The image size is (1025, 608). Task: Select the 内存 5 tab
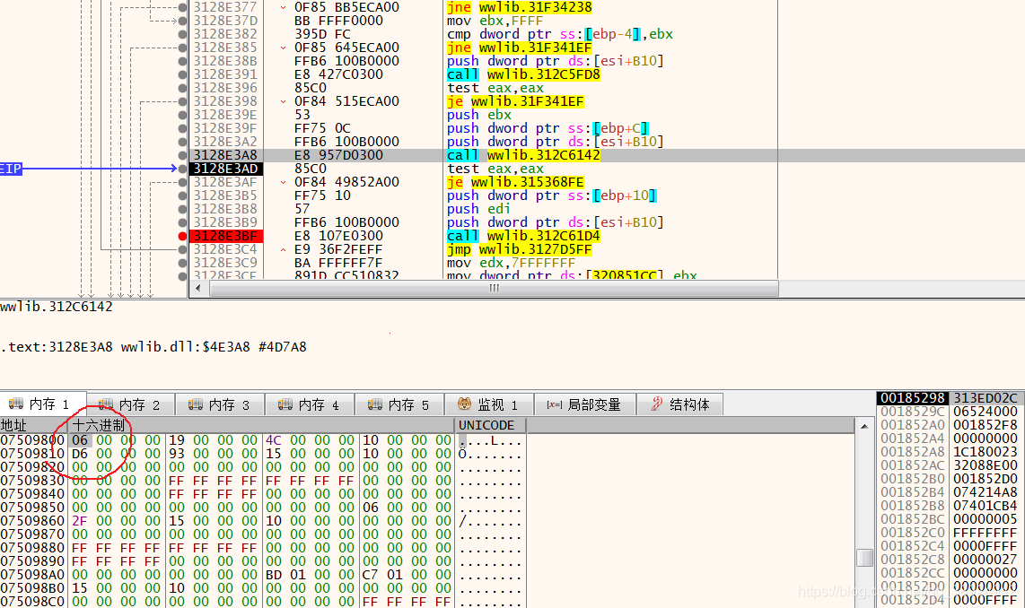tap(399, 405)
